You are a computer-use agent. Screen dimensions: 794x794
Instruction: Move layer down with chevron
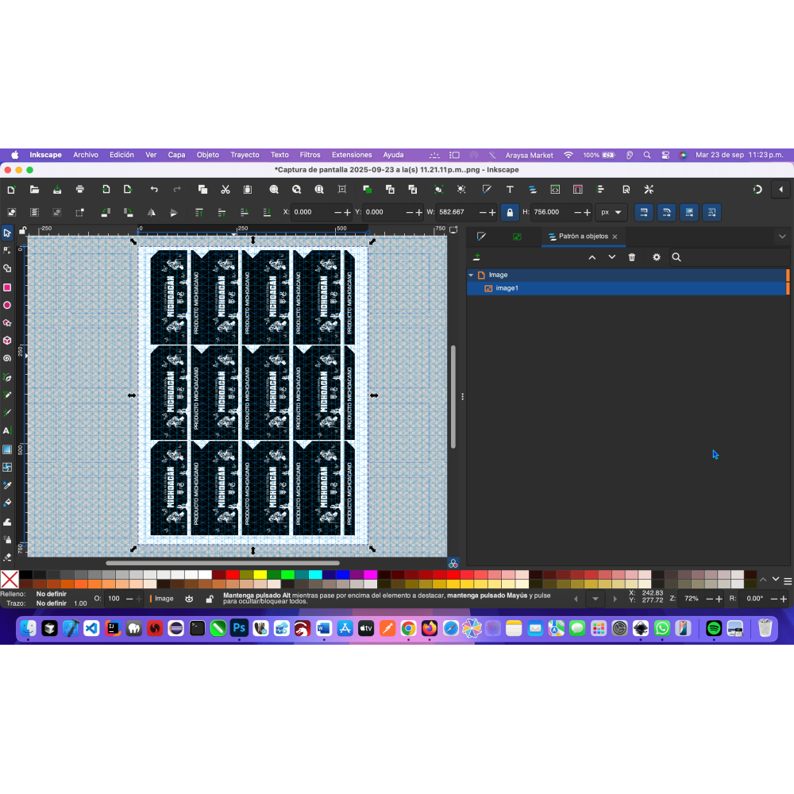pos(612,257)
